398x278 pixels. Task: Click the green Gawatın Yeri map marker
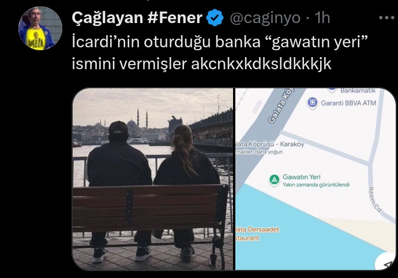tap(274, 181)
